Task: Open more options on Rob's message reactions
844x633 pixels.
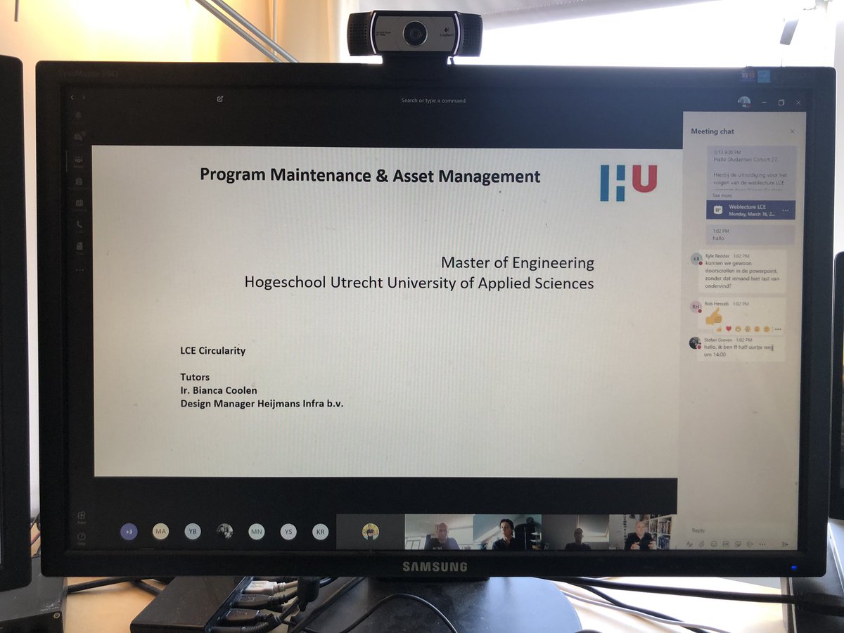Action: [x=777, y=328]
